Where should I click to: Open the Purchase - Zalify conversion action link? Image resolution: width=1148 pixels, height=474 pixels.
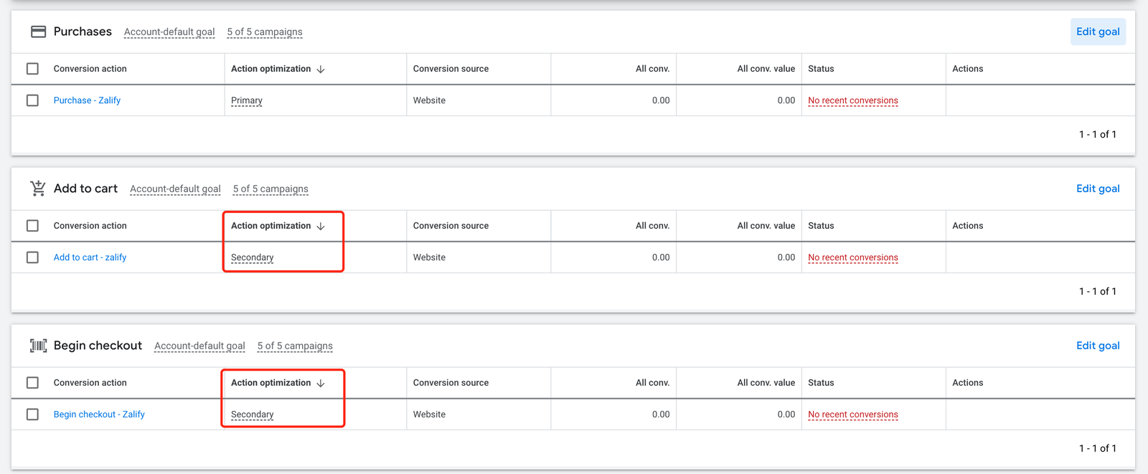87,100
